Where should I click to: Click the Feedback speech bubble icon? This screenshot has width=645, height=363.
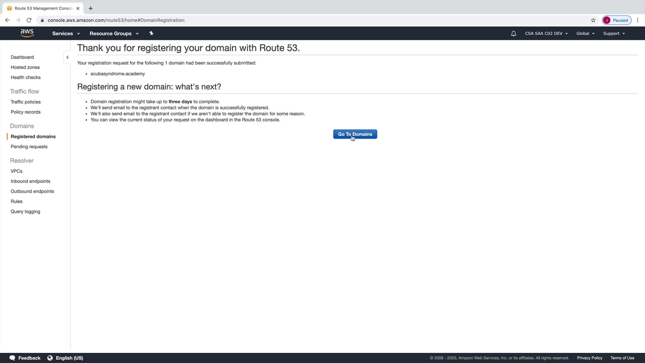point(12,358)
